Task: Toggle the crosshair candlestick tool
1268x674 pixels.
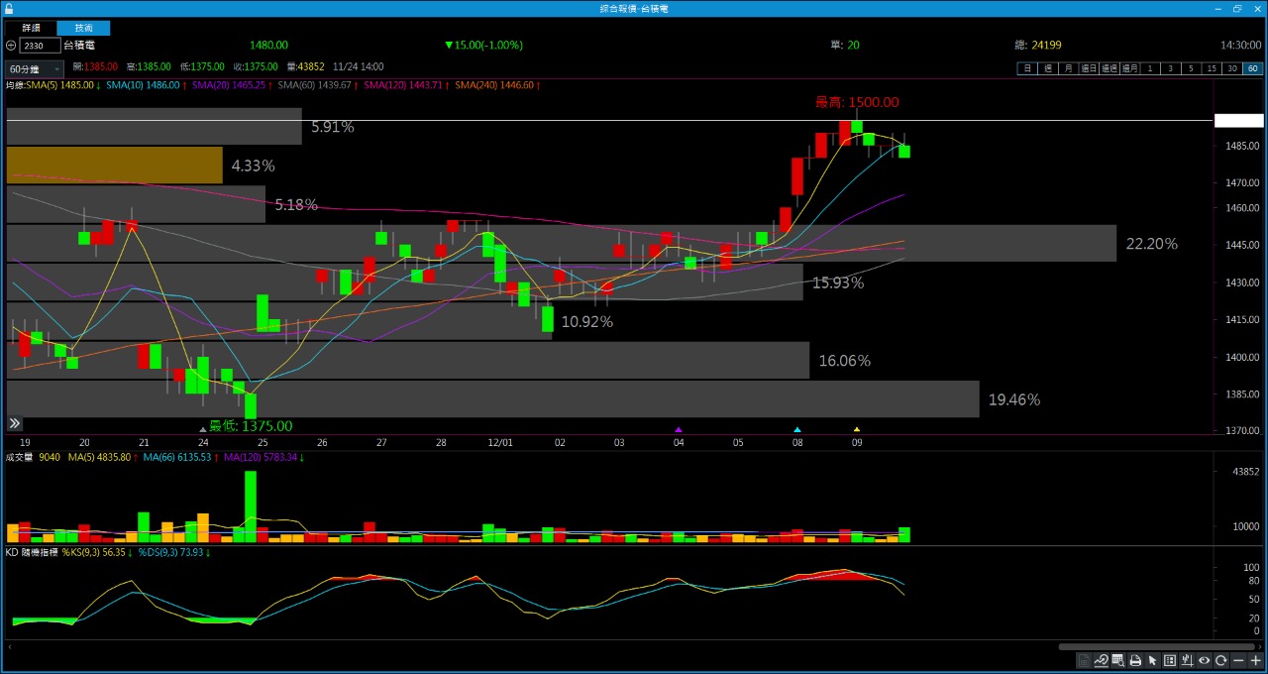Action: tap(1187, 660)
